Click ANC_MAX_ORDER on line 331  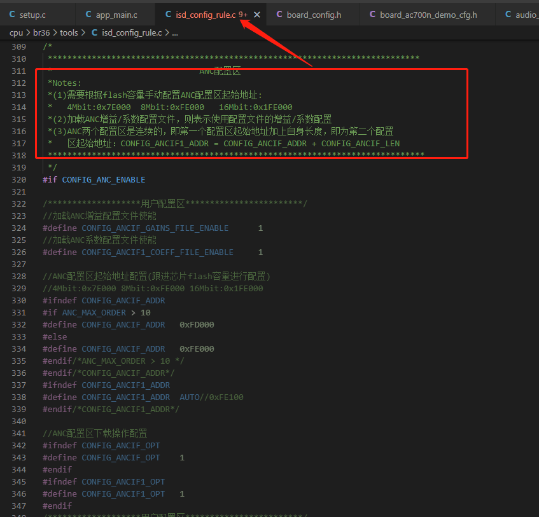coord(94,313)
